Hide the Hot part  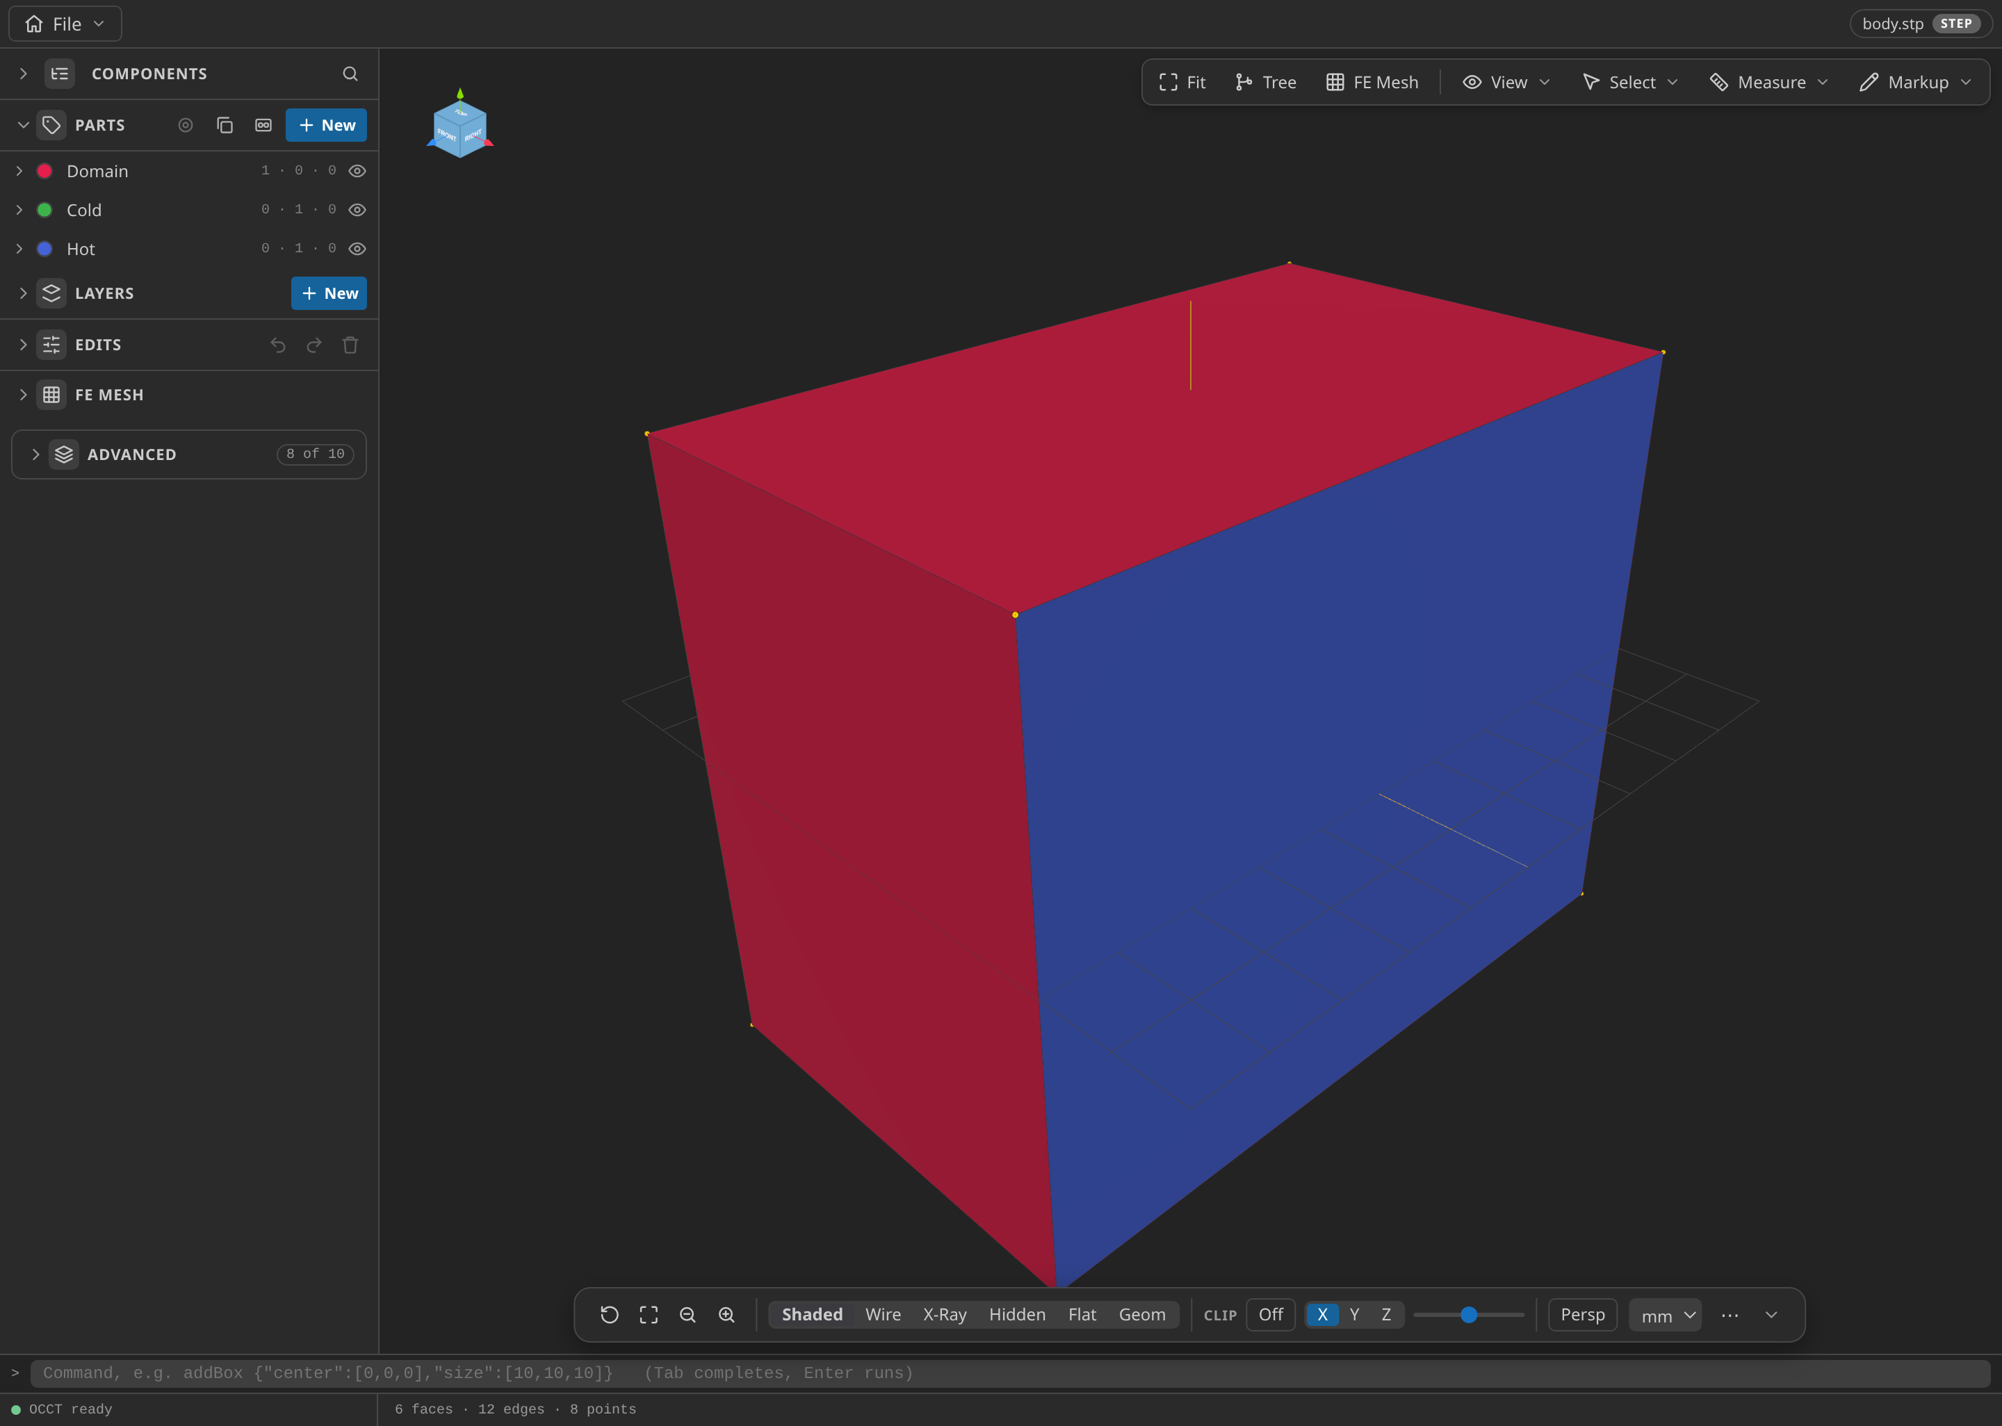tap(357, 249)
